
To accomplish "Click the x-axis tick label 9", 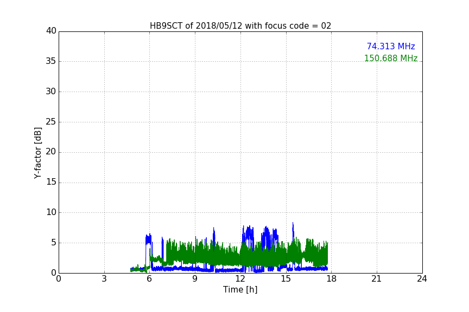I will pos(195,279).
